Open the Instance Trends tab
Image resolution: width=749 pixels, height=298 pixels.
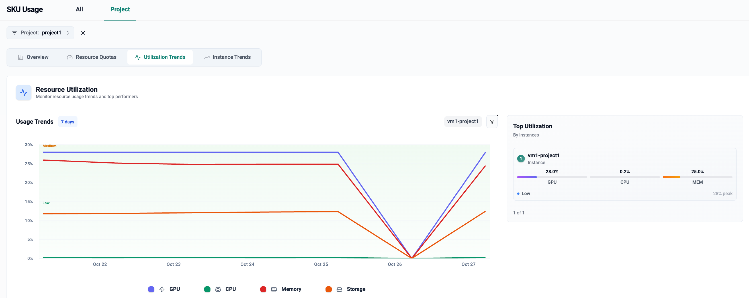coord(227,57)
